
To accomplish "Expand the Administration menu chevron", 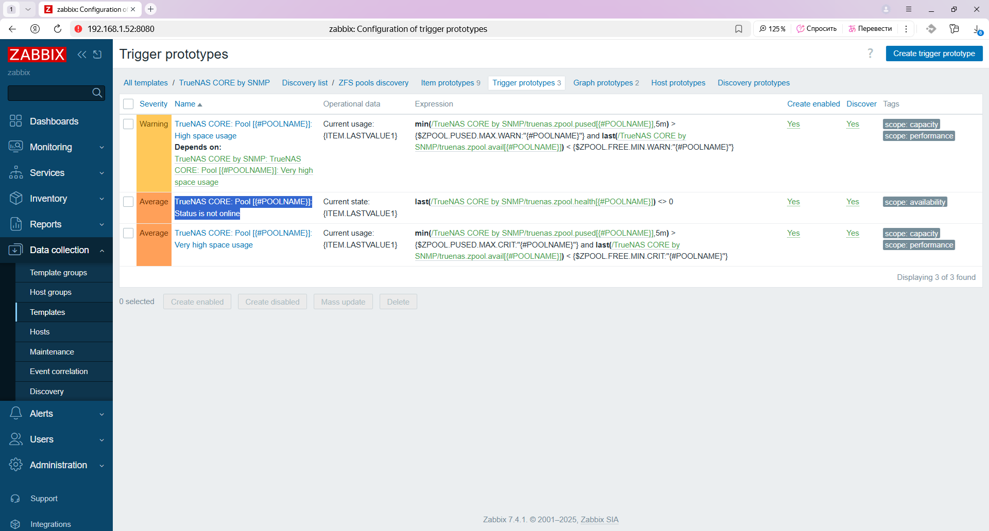I will tap(102, 465).
